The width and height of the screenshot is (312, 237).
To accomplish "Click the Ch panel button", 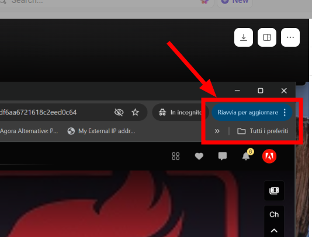I will 274,215.
